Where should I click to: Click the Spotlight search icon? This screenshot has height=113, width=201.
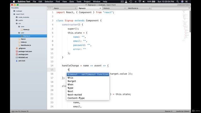pyautogui.click(x=177, y=2)
